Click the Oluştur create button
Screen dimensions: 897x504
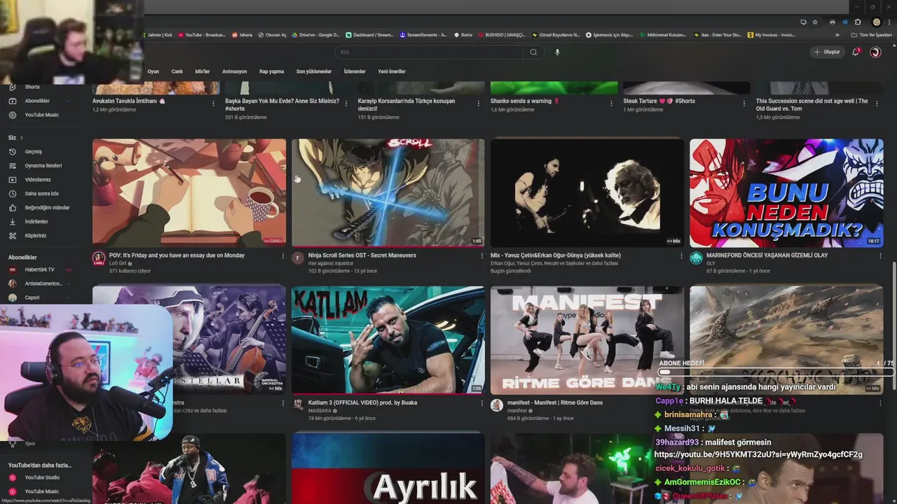(x=827, y=52)
